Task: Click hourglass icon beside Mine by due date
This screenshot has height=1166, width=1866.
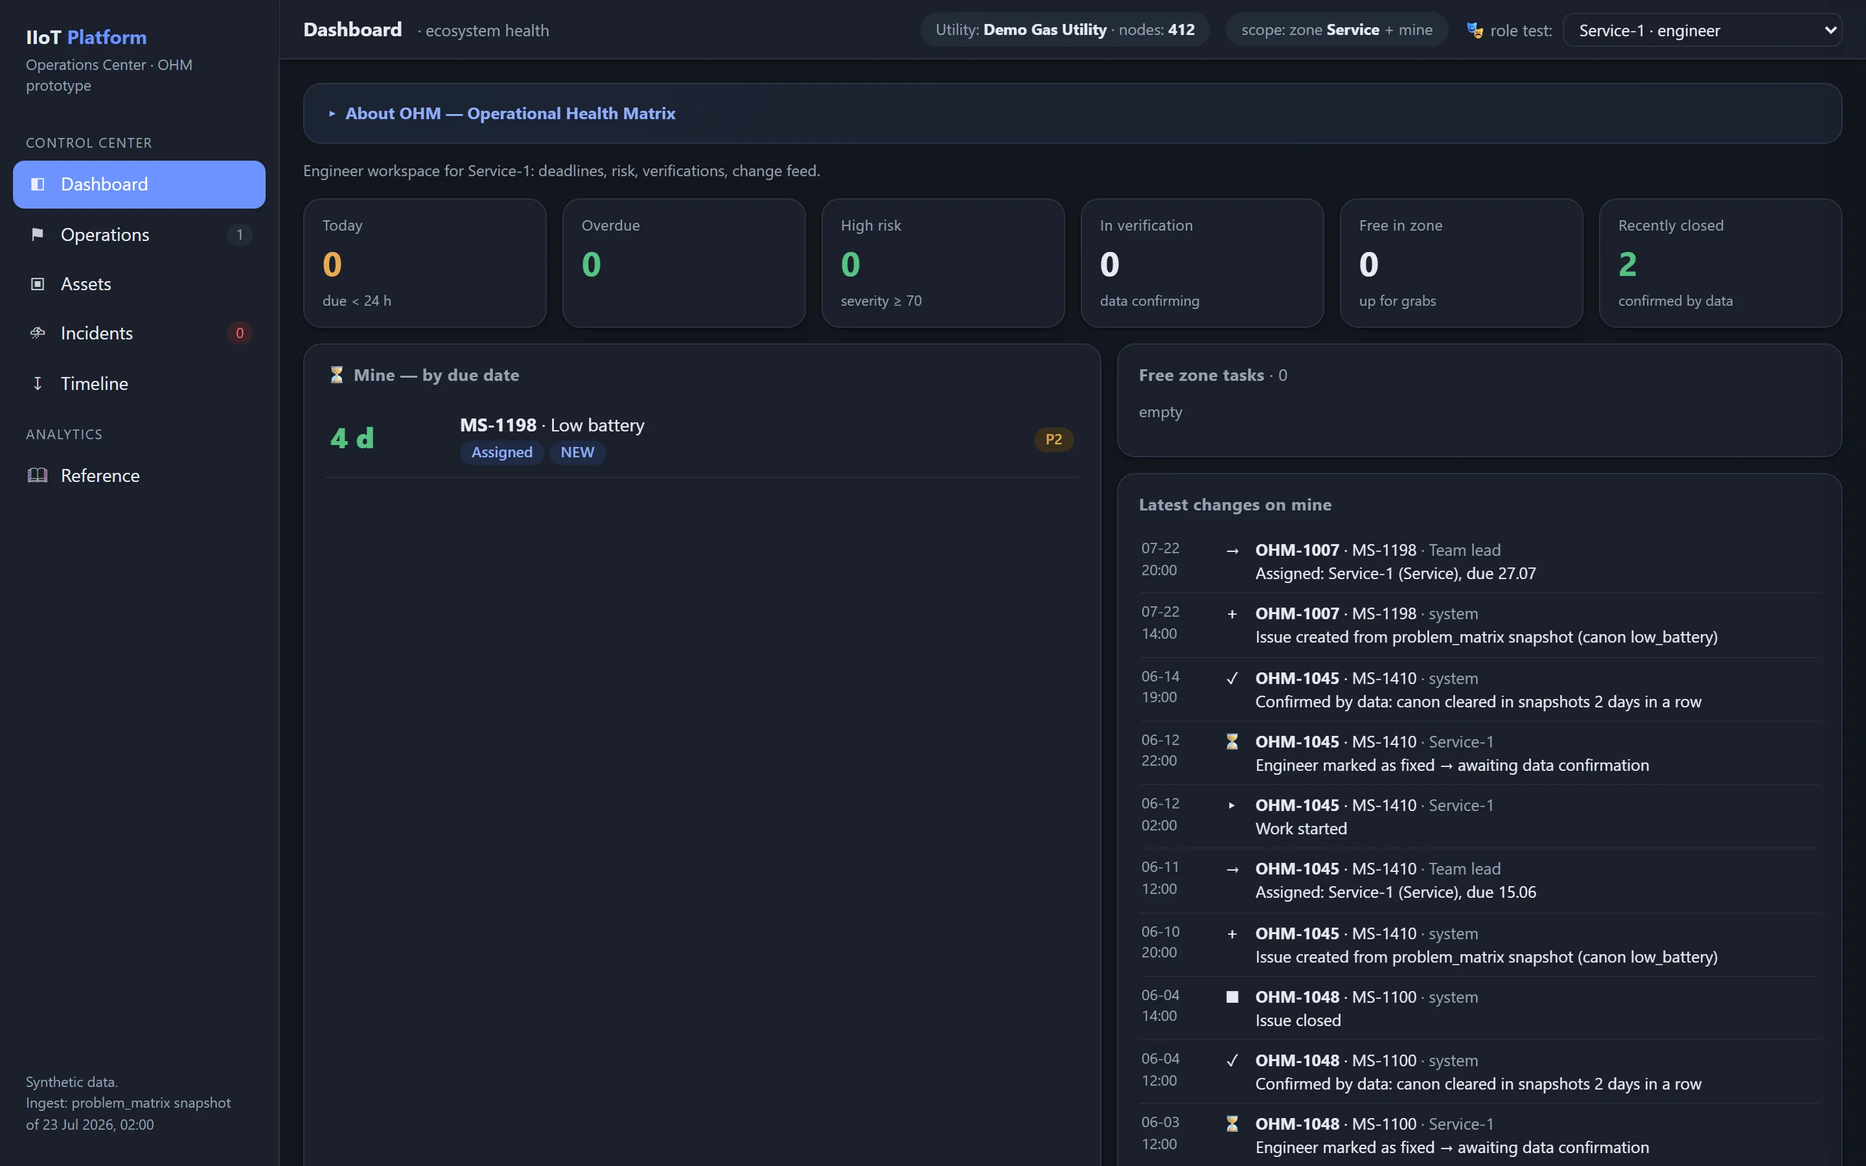Action: pos(337,375)
